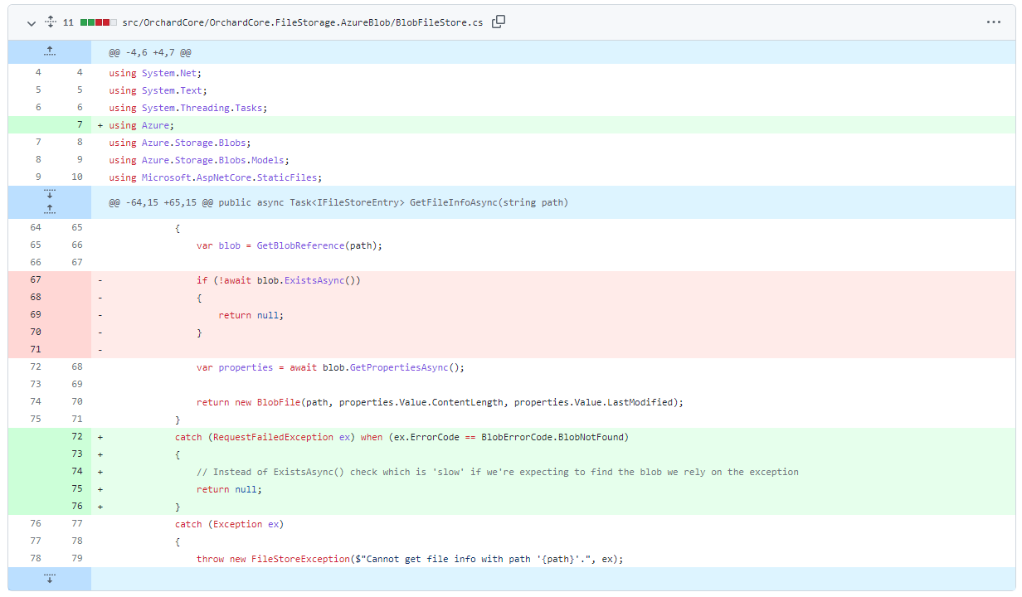Image resolution: width=1022 pixels, height=597 pixels.
Task: Open the BlobFileStore.cs file path link
Action: (x=302, y=22)
